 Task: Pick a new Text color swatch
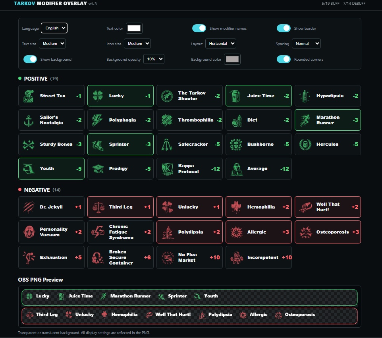(x=134, y=28)
